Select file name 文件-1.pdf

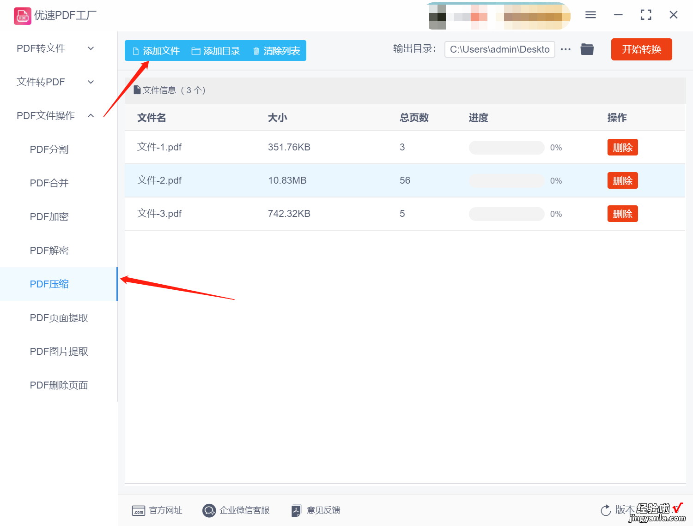tap(159, 147)
